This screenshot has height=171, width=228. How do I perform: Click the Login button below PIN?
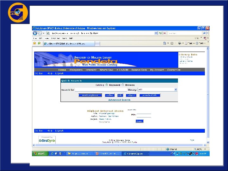[x=139, y=121]
